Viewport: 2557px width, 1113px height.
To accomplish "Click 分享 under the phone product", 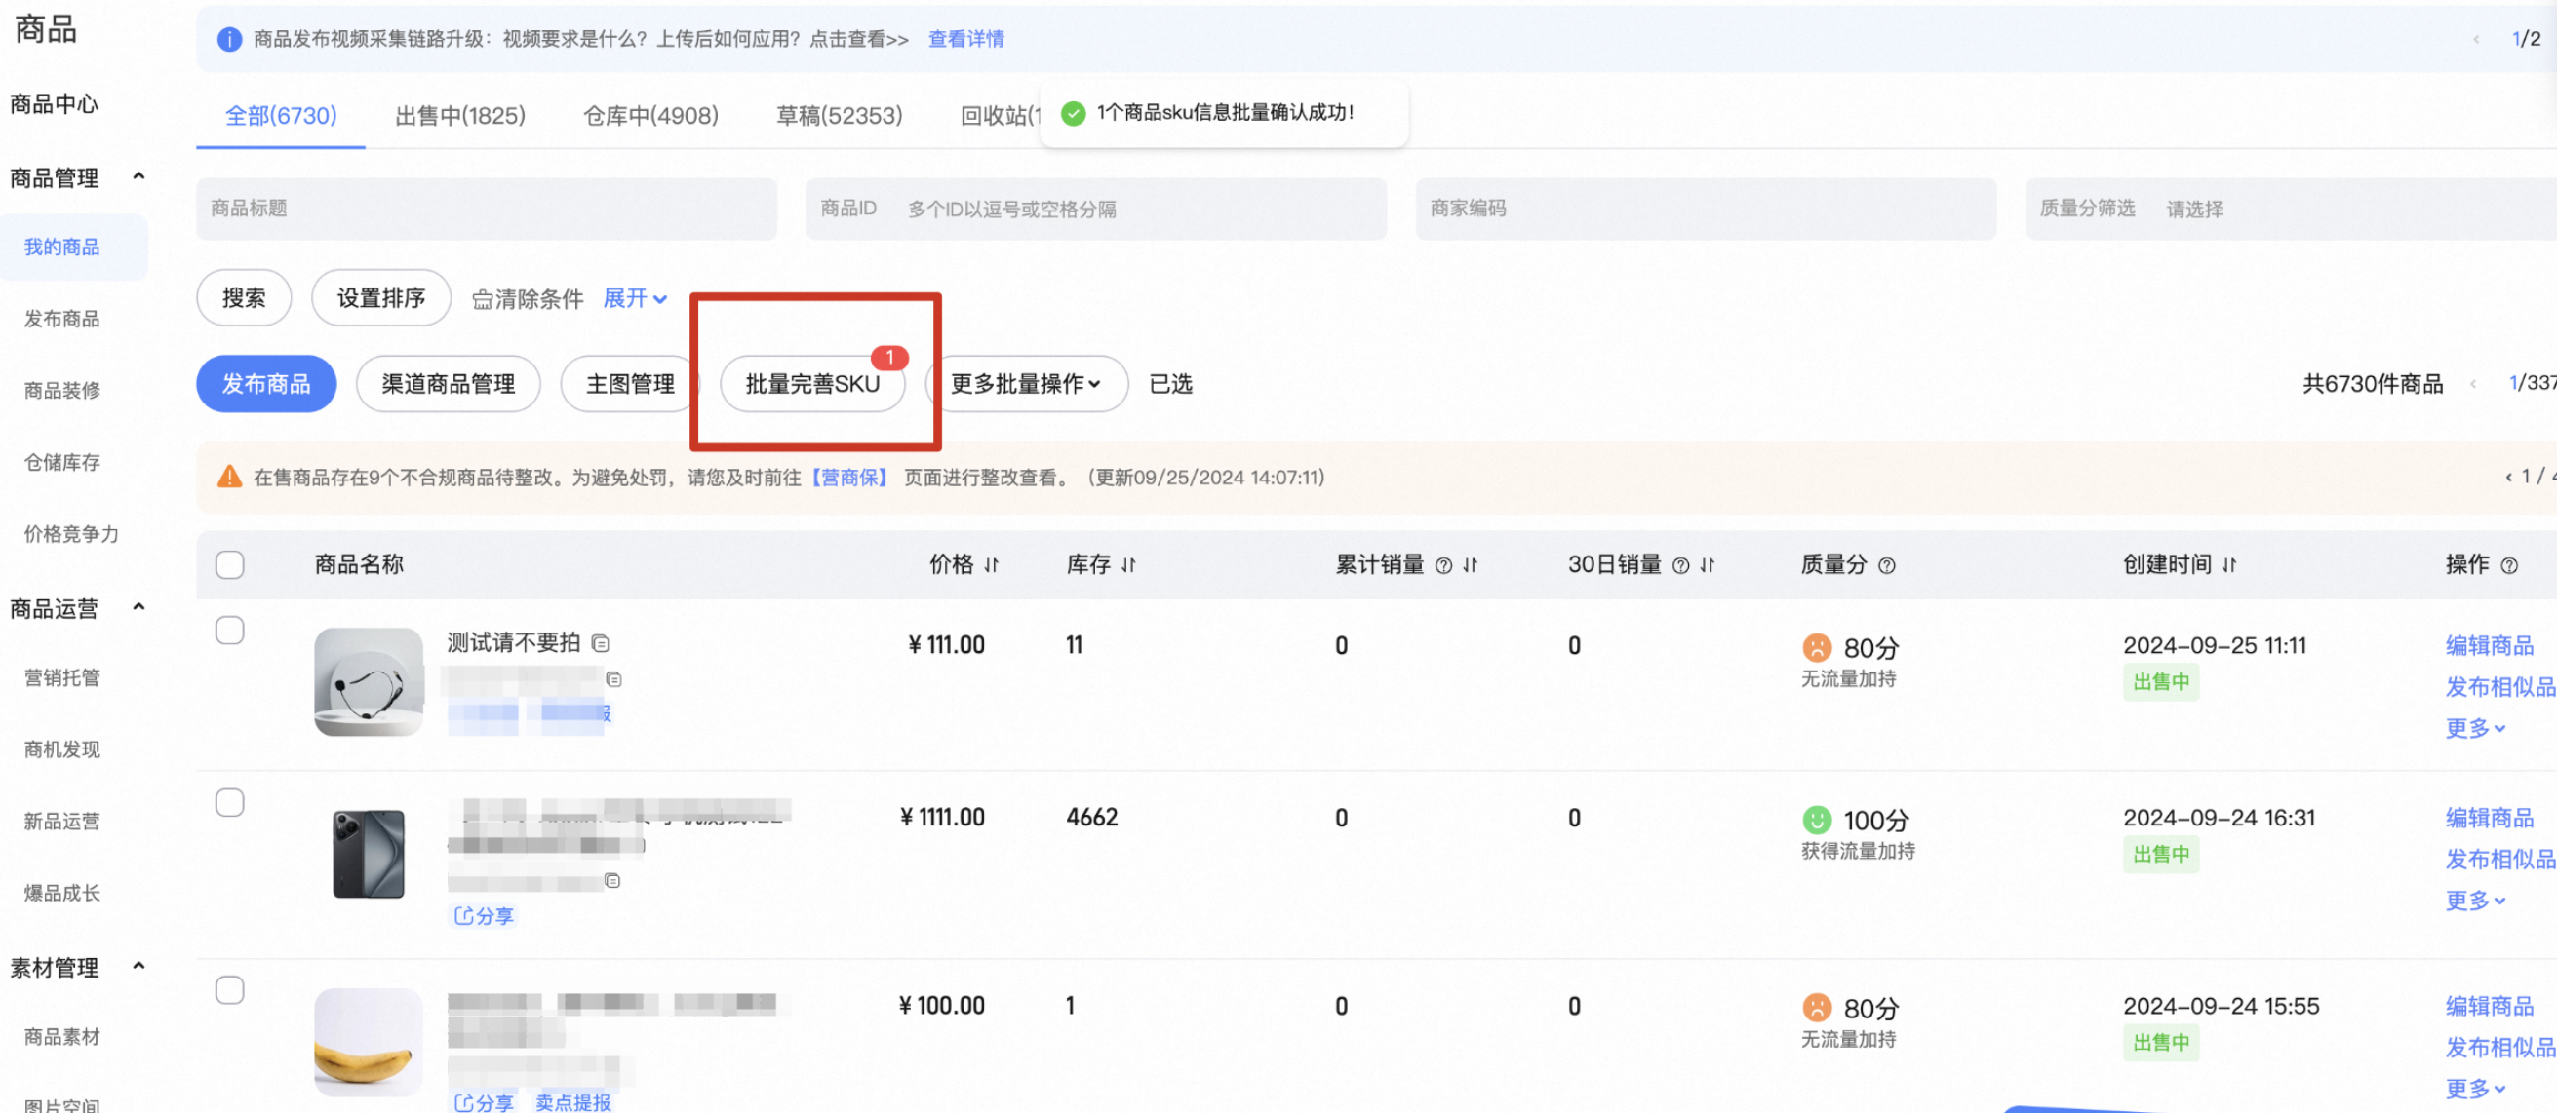I will pyautogui.click(x=485, y=915).
